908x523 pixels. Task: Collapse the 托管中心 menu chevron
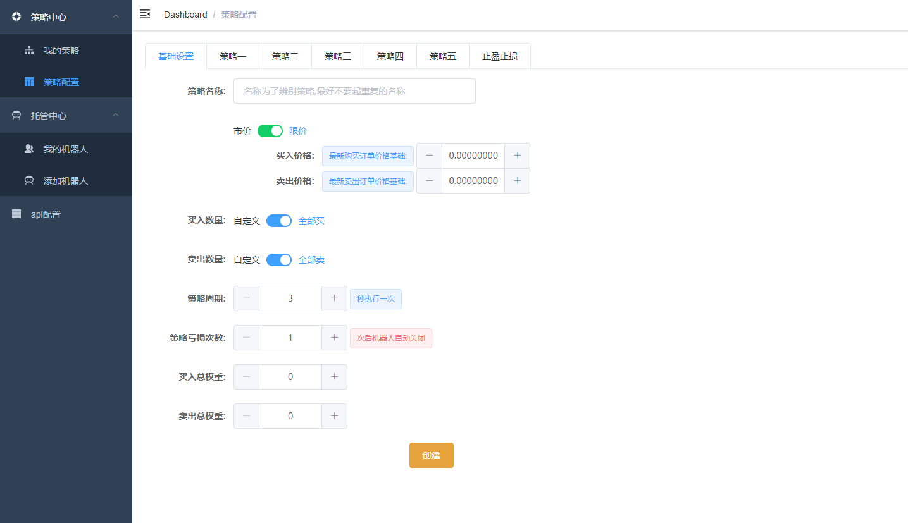pos(116,115)
